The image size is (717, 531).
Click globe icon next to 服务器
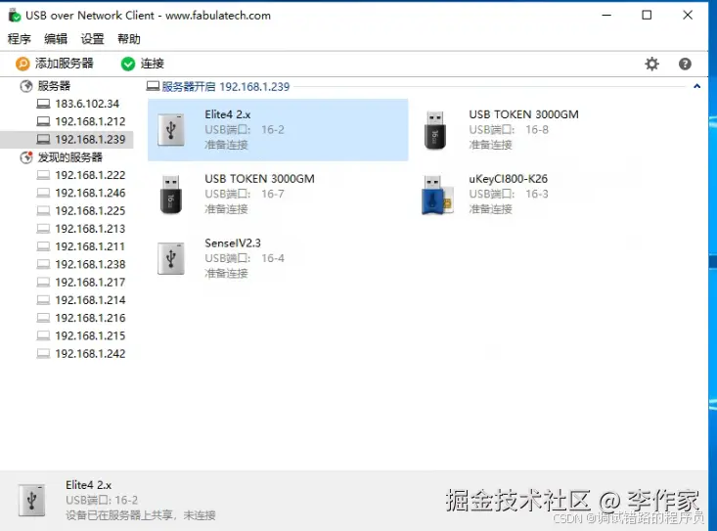coord(26,85)
